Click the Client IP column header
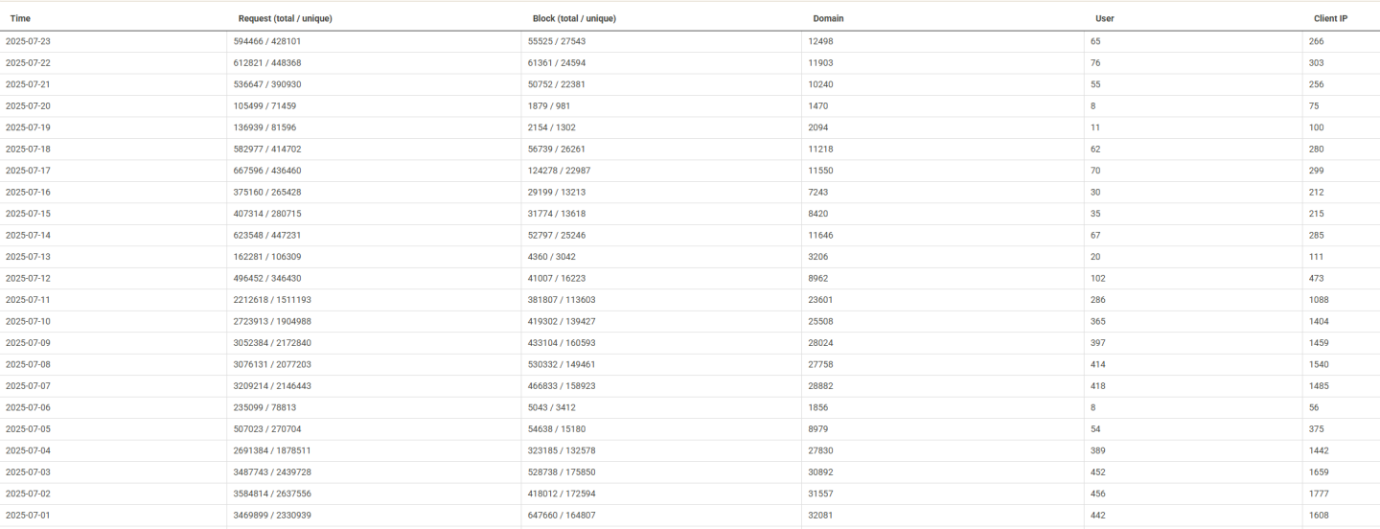This screenshot has height=529, width=1380. click(x=1330, y=18)
